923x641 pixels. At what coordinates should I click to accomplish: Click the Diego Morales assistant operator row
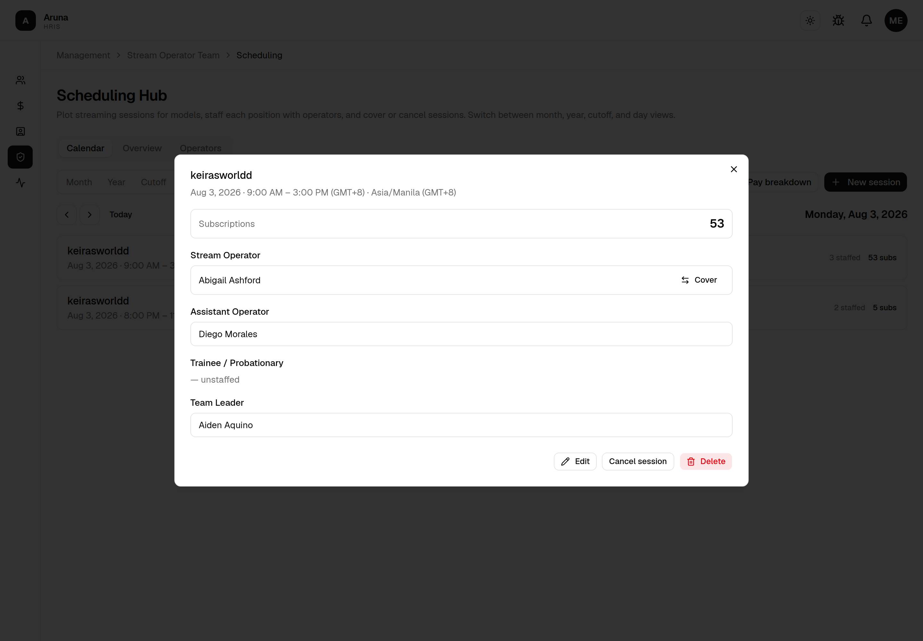pos(461,334)
